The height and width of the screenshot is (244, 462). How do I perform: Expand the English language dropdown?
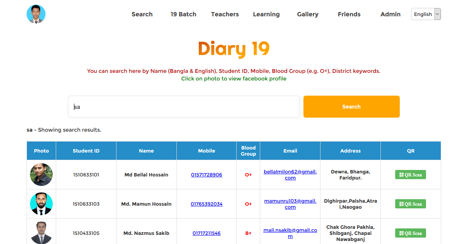pyautogui.click(x=426, y=14)
